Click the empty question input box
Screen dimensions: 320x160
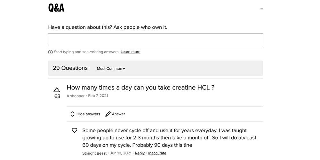pyautogui.click(x=155, y=40)
